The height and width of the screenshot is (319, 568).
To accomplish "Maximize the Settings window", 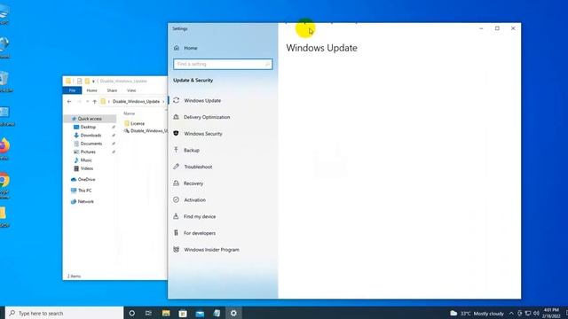I will 497,28.
